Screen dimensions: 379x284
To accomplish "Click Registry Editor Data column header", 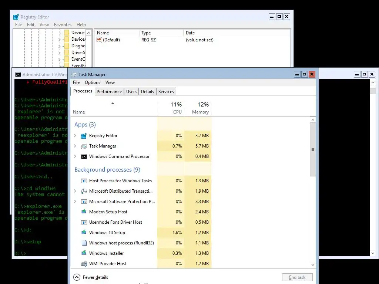I will pyautogui.click(x=237, y=33).
